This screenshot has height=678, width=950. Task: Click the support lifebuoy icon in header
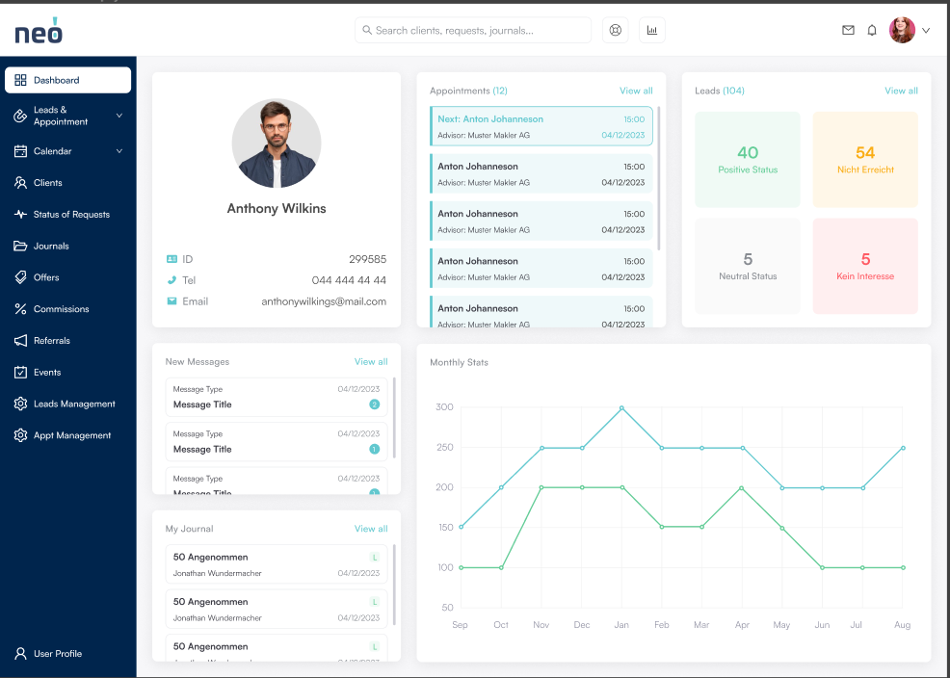(616, 30)
